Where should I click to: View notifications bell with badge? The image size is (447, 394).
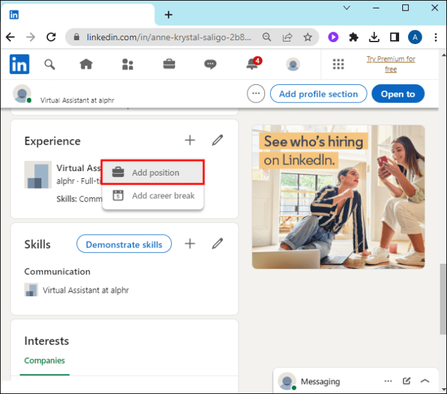(x=253, y=64)
